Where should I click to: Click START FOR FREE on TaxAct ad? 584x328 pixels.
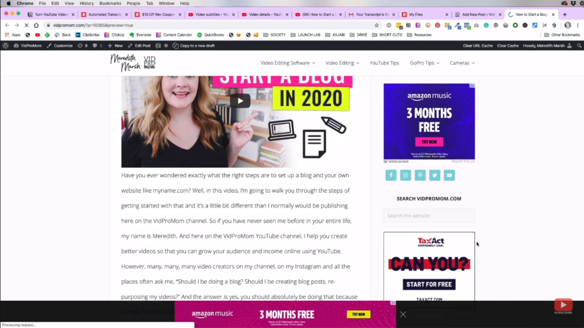click(429, 285)
